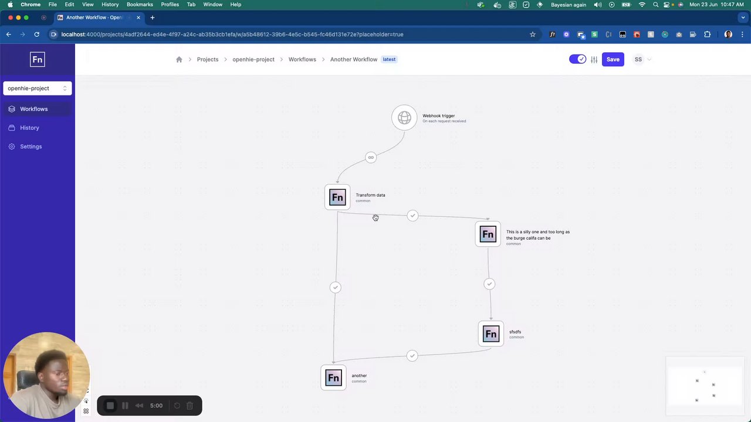Click the canvas minimap preview
The height and width of the screenshot is (422, 751).
[x=704, y=385]
